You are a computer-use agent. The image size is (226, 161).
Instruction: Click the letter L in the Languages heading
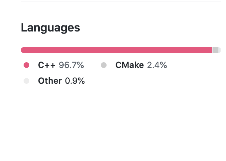point(24,28)
